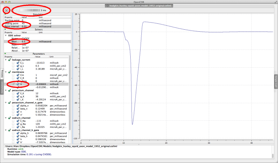Enable the checkbox for parameter Cm
This screenshot has width=278, height=163.
pos(14,75)
